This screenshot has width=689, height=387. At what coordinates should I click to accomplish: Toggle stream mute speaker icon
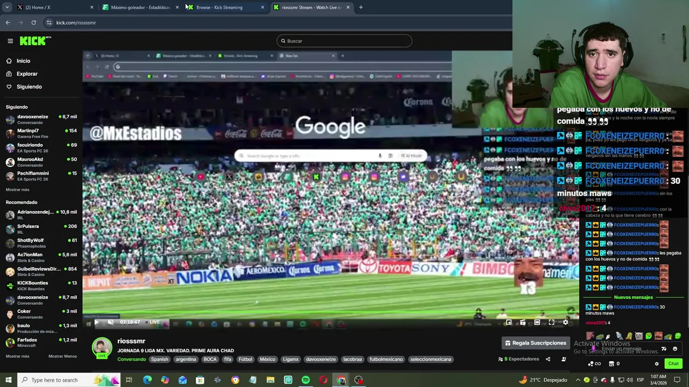tap(110, 322)
